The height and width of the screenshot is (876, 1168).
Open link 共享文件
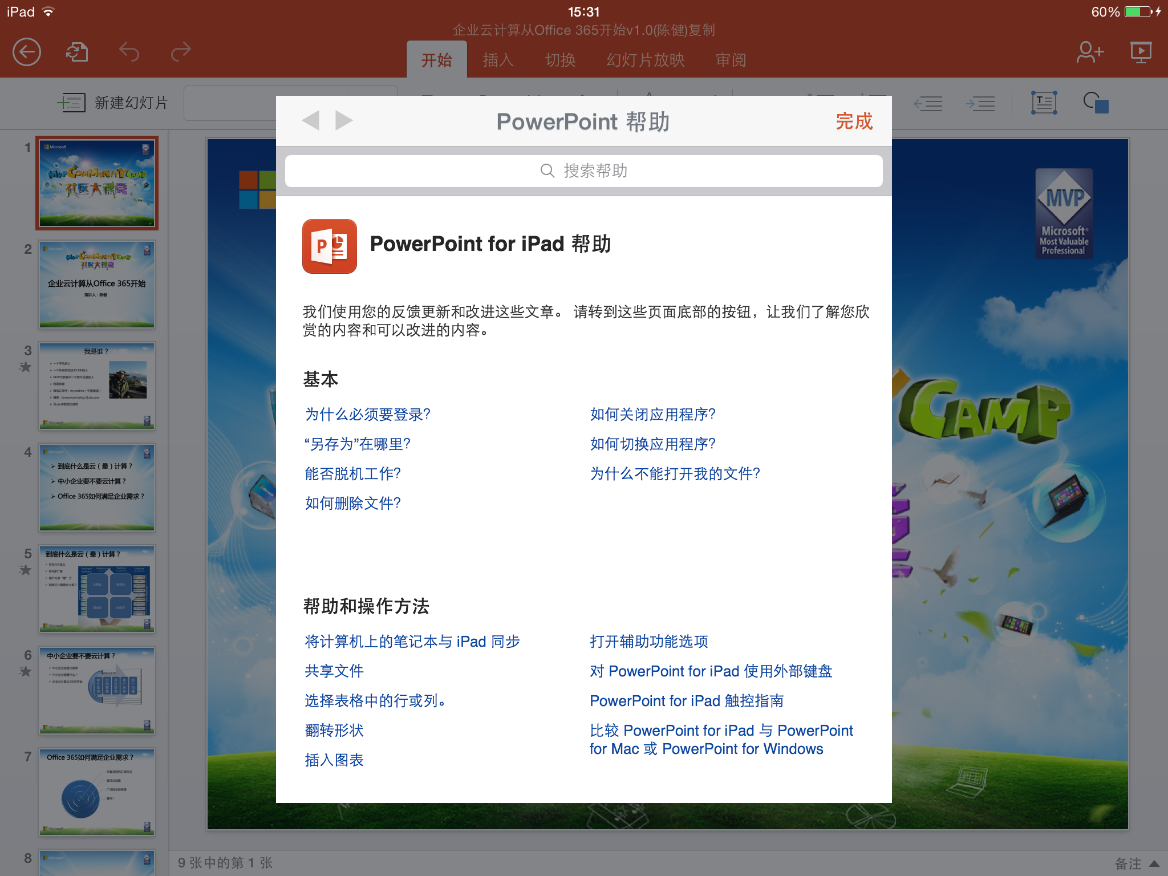click(x=334, y=671)
